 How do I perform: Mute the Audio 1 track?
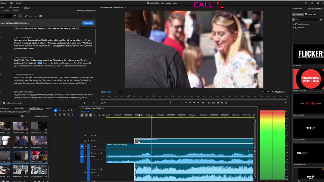95,153
